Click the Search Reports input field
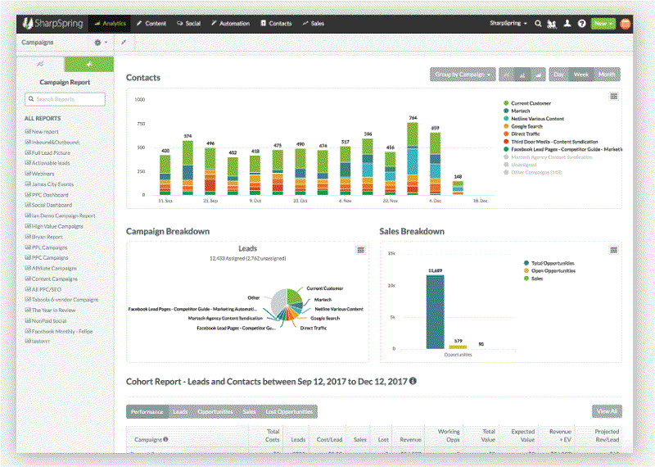 pos(65,99)
